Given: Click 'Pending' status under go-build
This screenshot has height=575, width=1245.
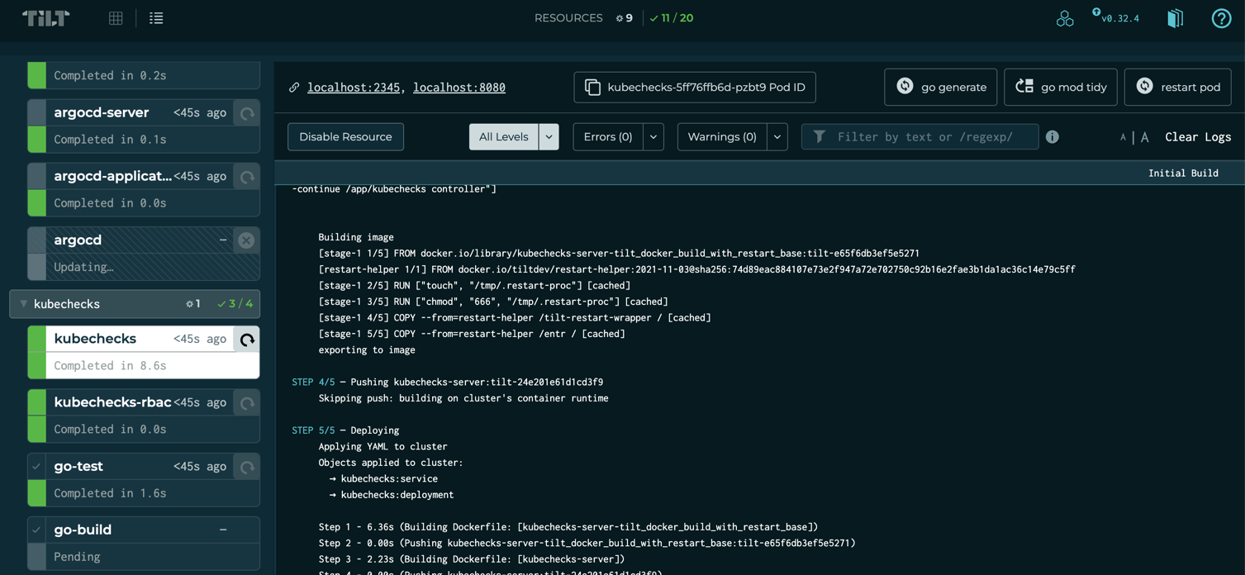Looking at the screenshot, I should (77, 557).
